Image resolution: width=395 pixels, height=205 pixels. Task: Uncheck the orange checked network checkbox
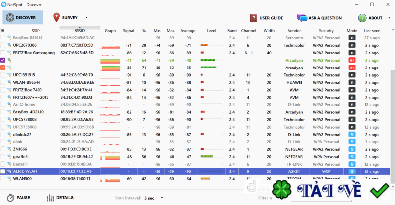click(x=3, y=68)
